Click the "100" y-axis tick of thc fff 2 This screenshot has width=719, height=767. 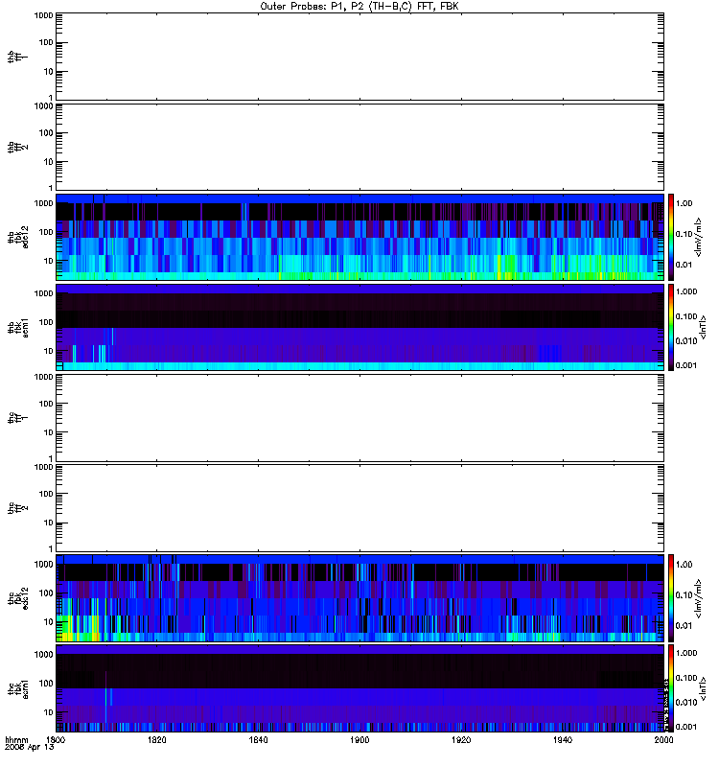(46, 494)
